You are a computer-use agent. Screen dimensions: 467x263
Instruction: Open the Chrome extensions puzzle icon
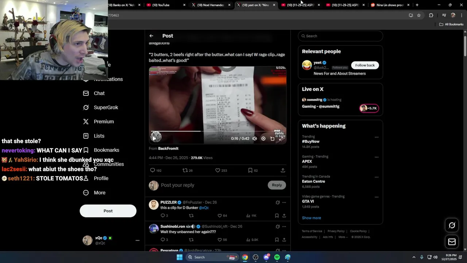pyautogui.click(x=431, y=15)
